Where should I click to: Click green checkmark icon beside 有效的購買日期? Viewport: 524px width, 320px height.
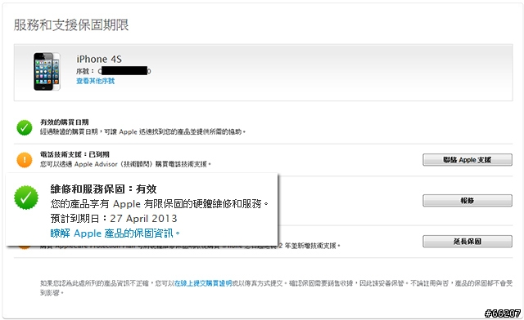coord(25,127)
